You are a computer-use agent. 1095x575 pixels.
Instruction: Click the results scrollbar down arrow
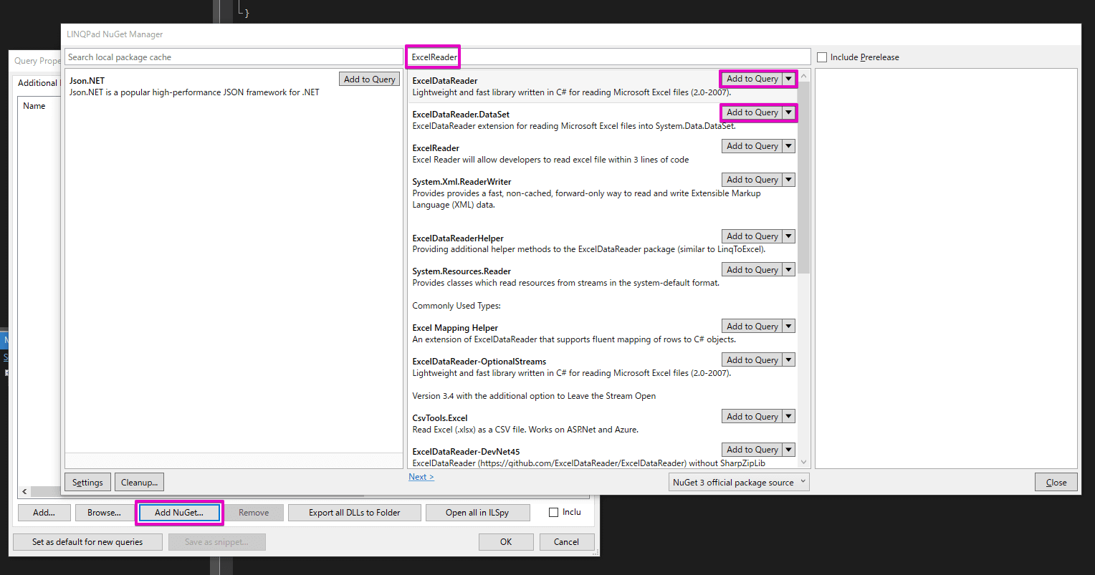[x=803, y=462]
